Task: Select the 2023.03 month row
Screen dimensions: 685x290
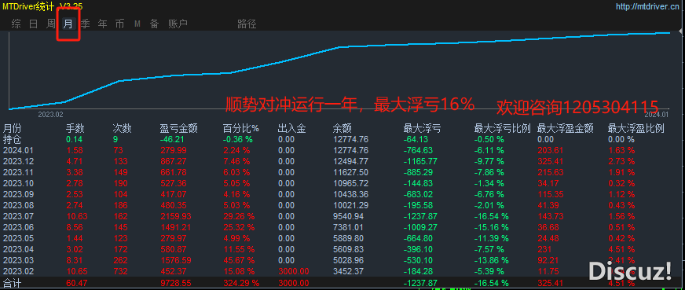Action: [342, 260]
